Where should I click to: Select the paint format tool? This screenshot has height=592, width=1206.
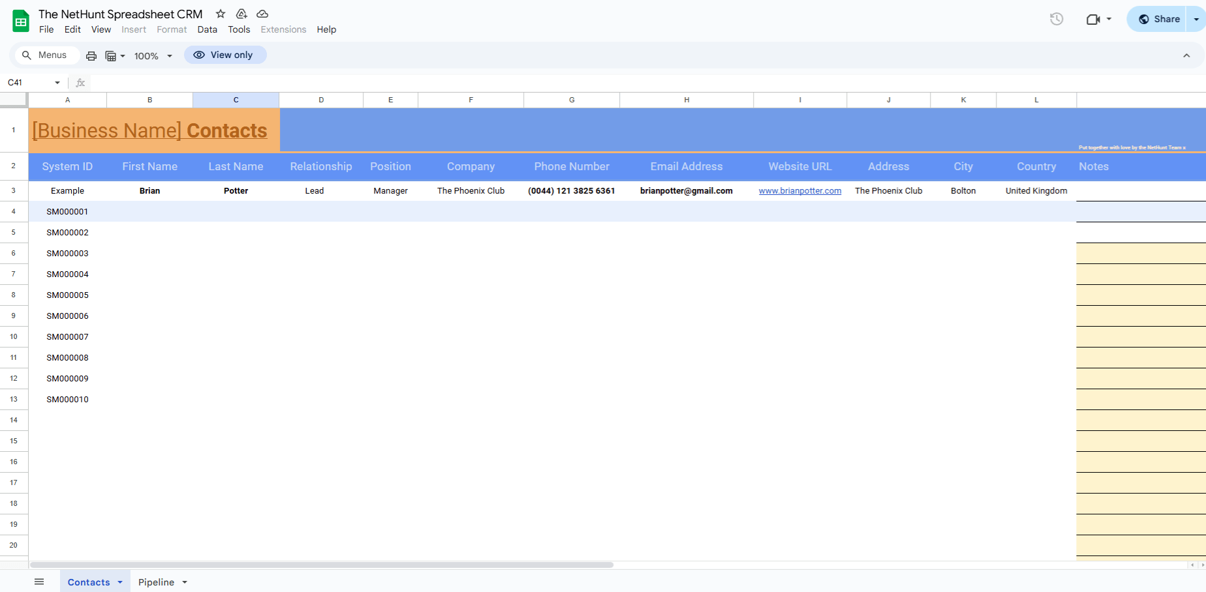111,55
